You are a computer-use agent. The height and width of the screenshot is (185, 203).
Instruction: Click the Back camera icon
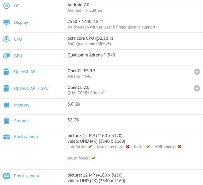pyautogui.click(x=6, y=137)
